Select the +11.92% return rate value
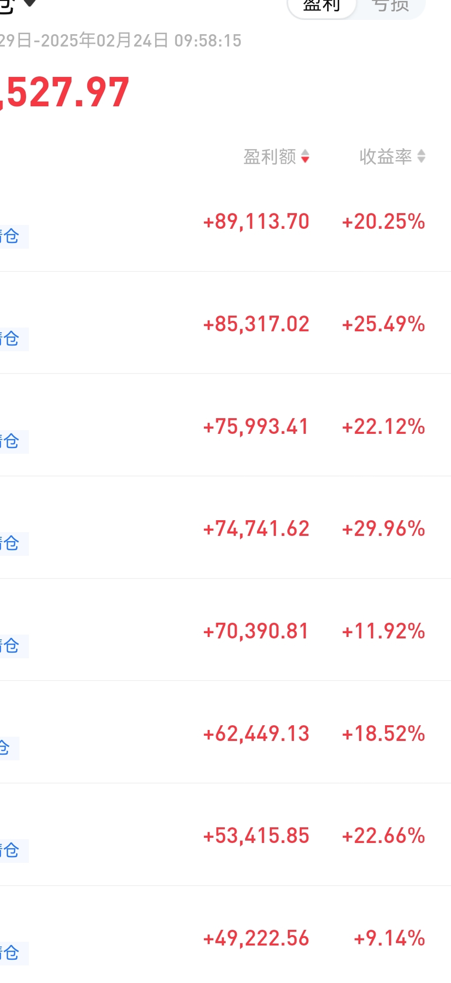This screenshot has height=983, width=451. 383,631
